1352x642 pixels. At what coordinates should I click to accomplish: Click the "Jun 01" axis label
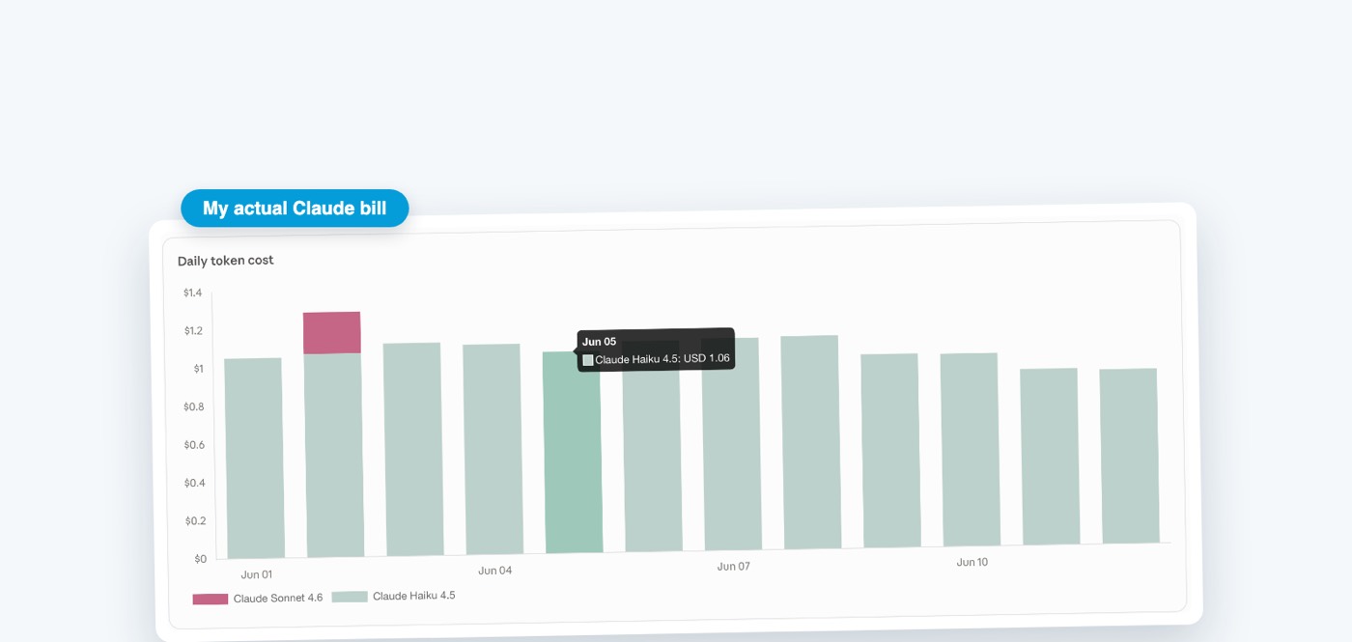click(x=257, y=574)
